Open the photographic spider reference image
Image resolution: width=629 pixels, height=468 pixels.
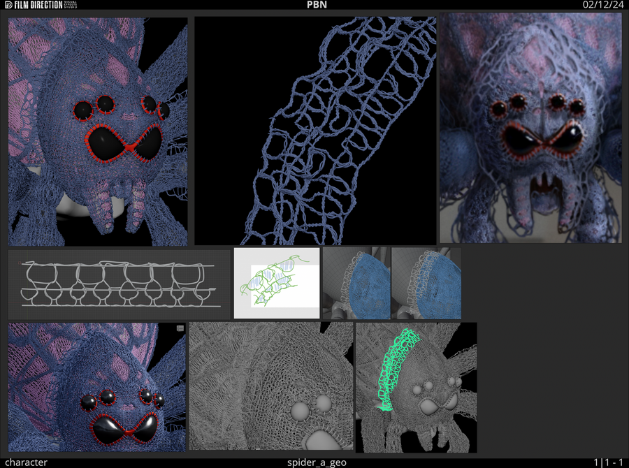[x=530, y=128]
